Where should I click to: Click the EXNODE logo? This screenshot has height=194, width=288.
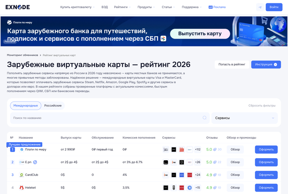click(18, 7)
